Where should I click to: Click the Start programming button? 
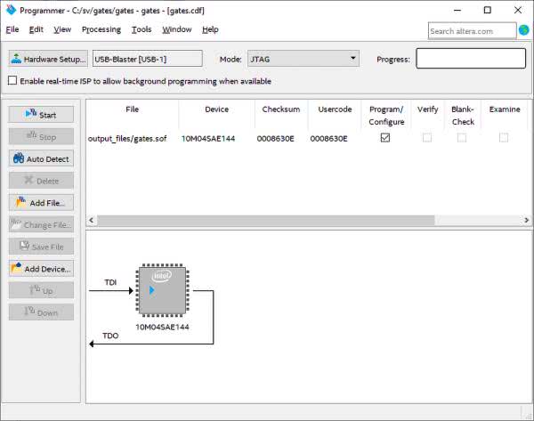(41, 115)
